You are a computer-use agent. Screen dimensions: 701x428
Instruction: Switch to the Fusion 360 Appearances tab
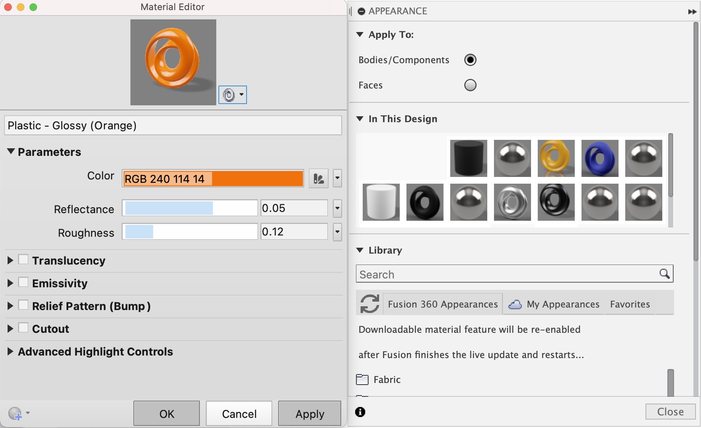pyautogui.click(x=442, y=304)
